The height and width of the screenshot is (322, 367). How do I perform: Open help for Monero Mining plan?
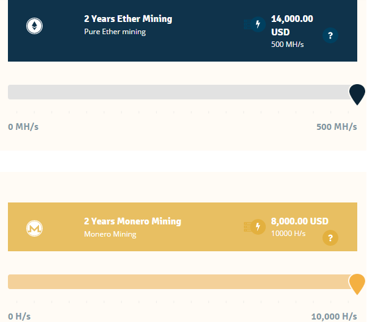tap(330, 238)
